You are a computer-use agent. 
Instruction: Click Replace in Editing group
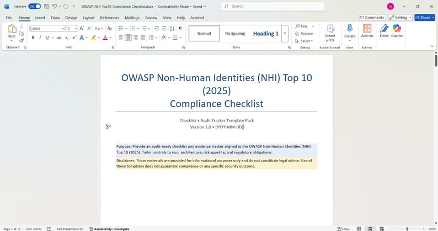pyautogui.click(x=304, y=34)
